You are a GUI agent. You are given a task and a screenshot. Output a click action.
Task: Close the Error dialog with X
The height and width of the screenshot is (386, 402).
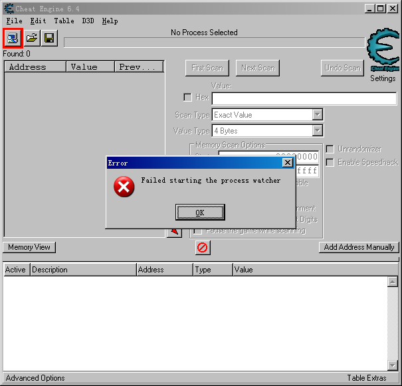point(287,163)
